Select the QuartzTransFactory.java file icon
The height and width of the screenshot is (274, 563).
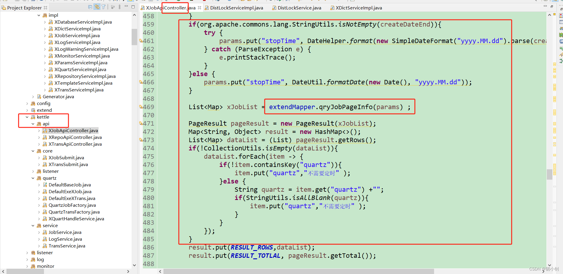45,212
